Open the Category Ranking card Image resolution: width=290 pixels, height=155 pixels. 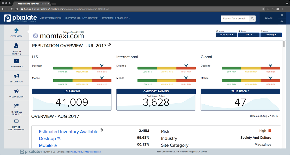click(156, 99)
